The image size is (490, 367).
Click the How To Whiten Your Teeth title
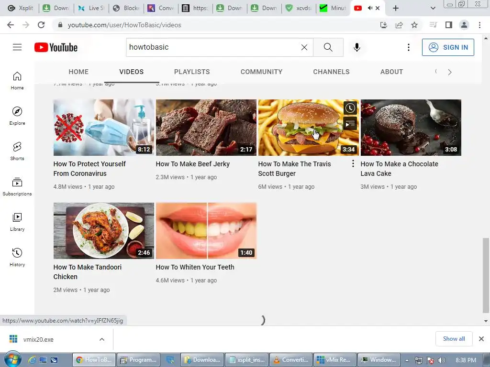tap(195, 267)
